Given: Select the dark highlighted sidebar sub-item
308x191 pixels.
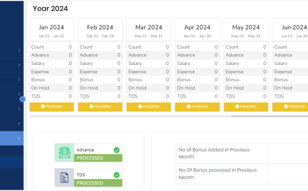Looking at the screenshot, I should [x=12, y=162].
